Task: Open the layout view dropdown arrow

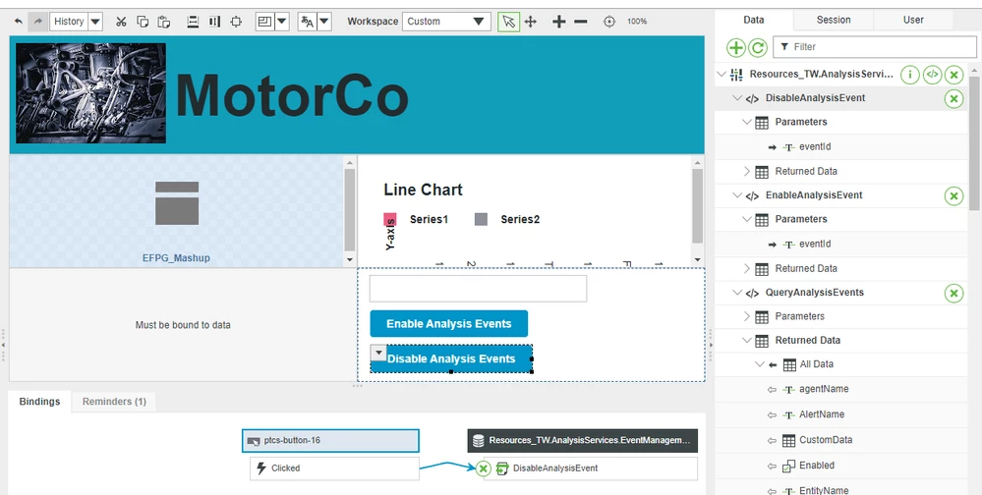Action: point(281,22)
